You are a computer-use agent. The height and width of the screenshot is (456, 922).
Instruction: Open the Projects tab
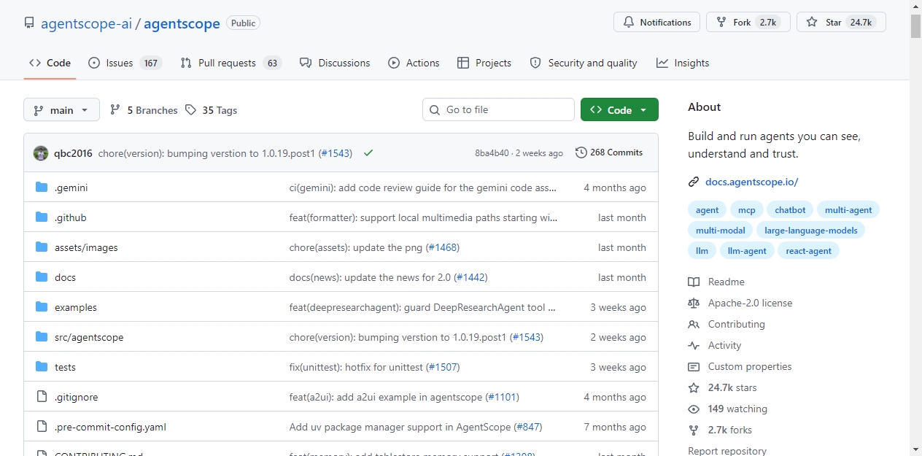point(484,63)
